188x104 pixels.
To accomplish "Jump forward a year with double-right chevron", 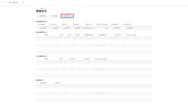I will pyautogui.click(x=24, y=3).
